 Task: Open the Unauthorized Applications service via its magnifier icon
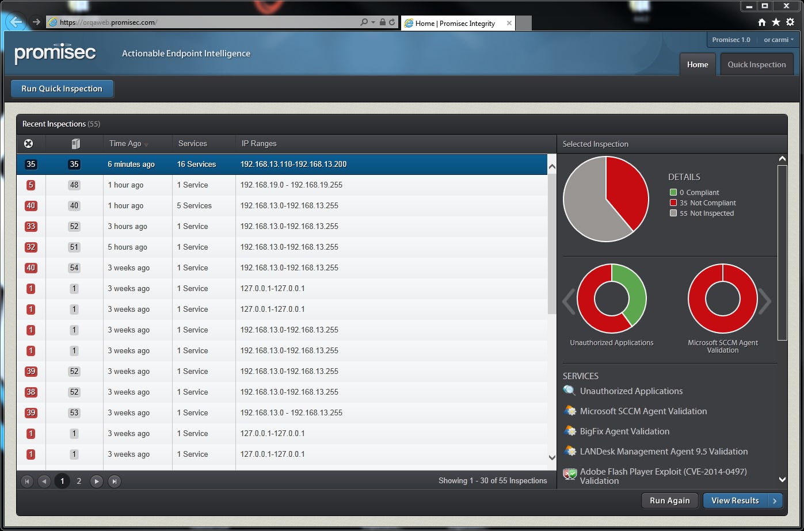pos(569,391)
